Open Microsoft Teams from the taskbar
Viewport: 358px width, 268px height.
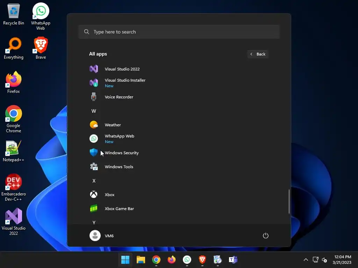point(233,260)
